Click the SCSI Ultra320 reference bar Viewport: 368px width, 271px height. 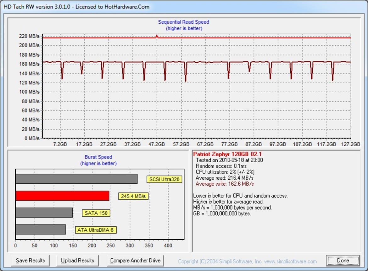point(75,179)
